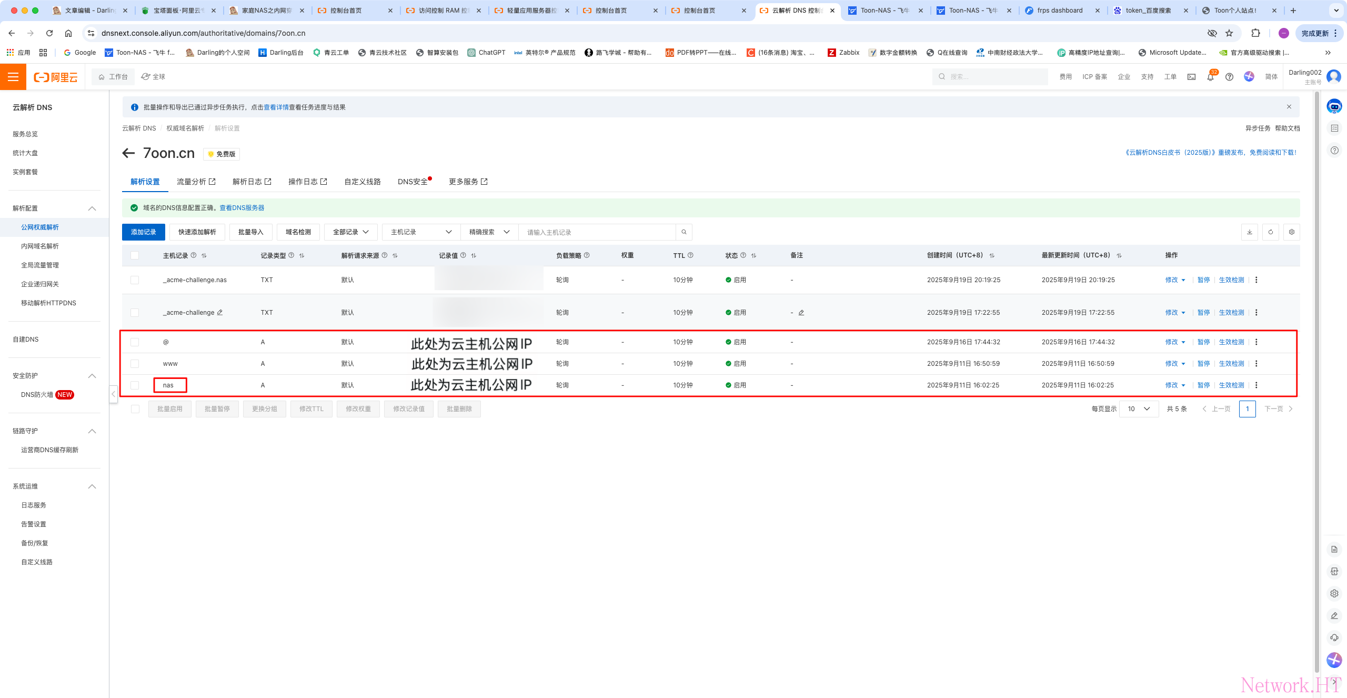1347x698 pixels.
Task: Click the search magnifier icon button
Action: (684, 232)
